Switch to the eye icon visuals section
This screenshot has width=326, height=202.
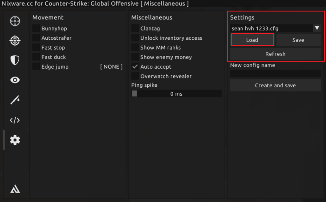(x=15, y=80)
